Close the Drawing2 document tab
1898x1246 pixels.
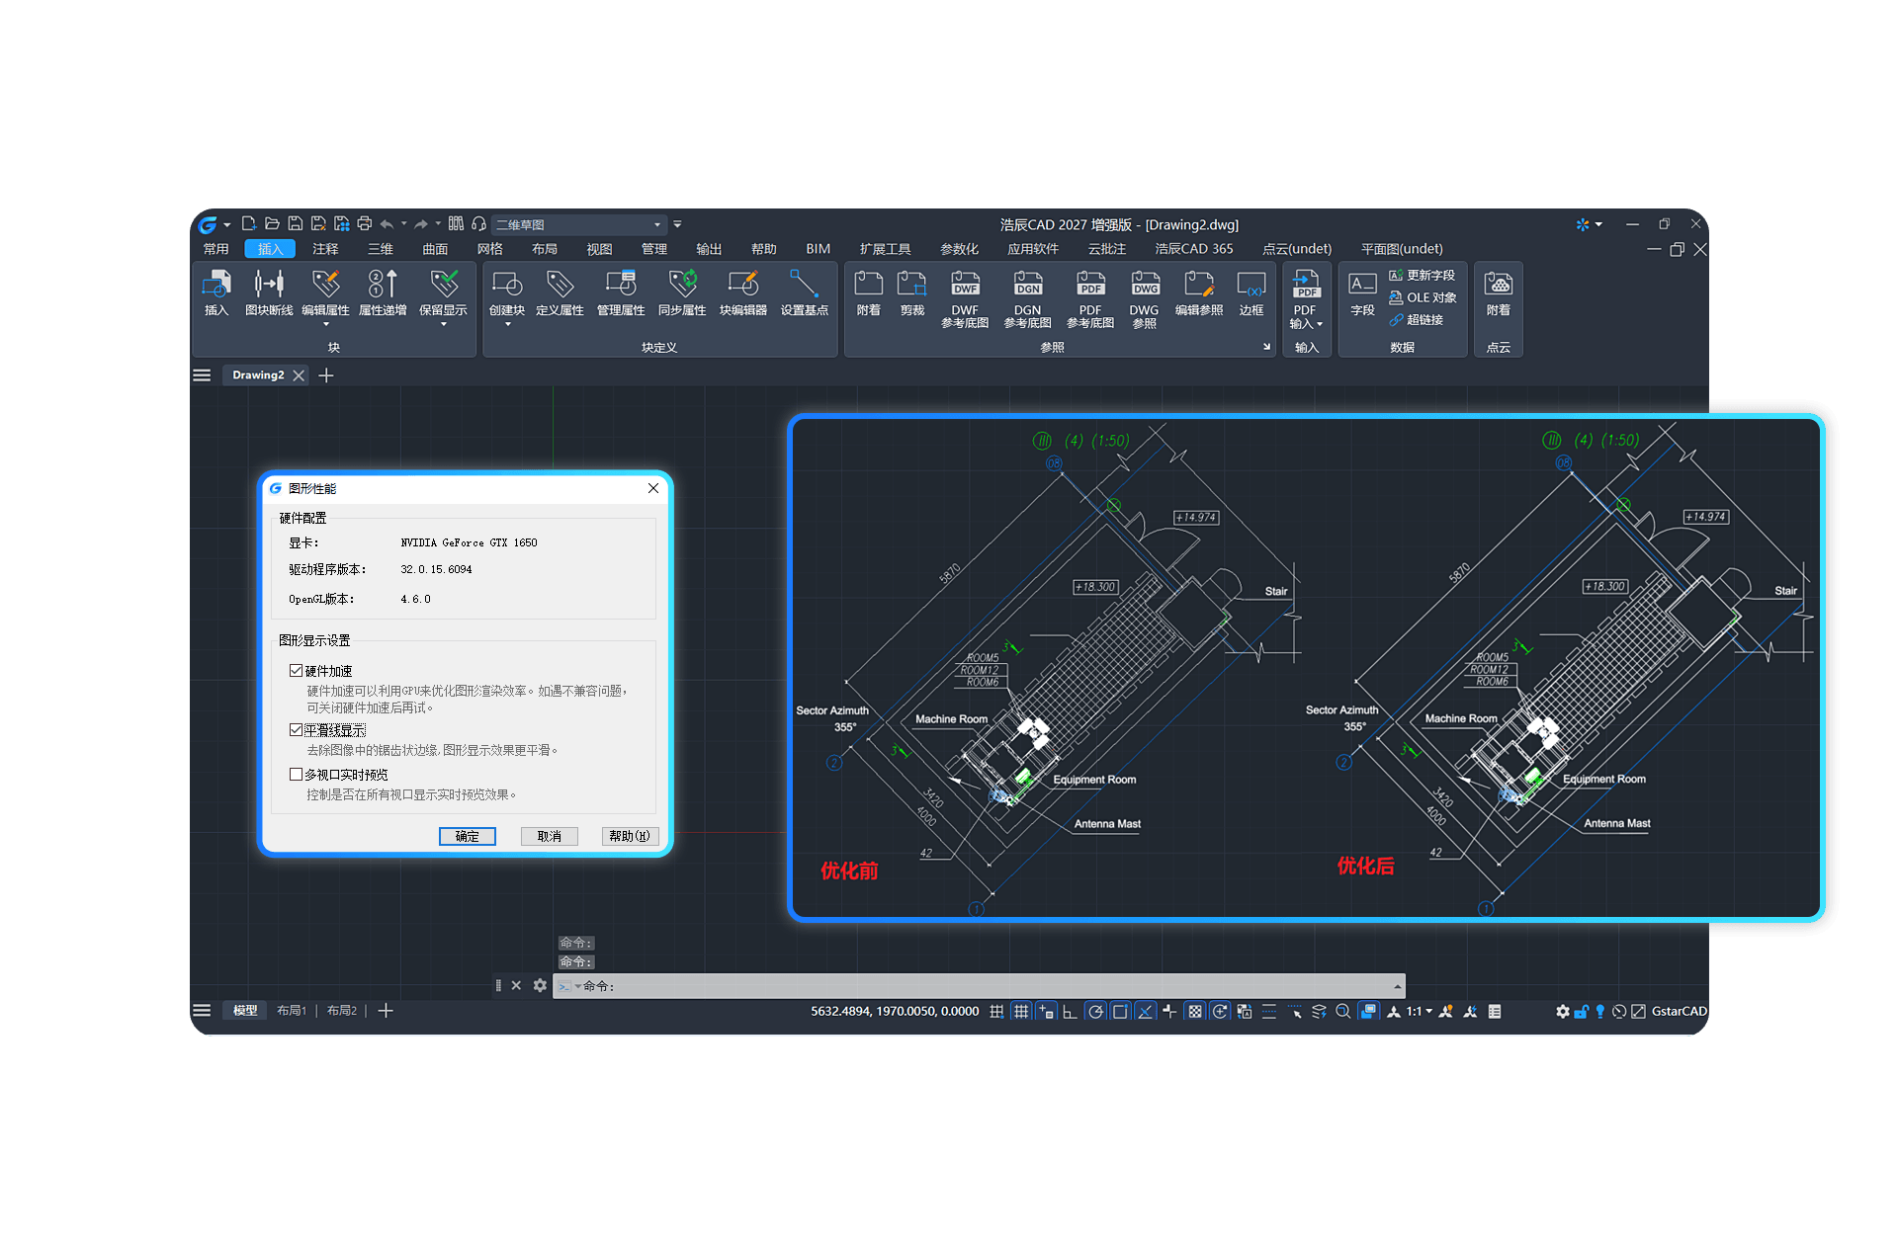299,375
